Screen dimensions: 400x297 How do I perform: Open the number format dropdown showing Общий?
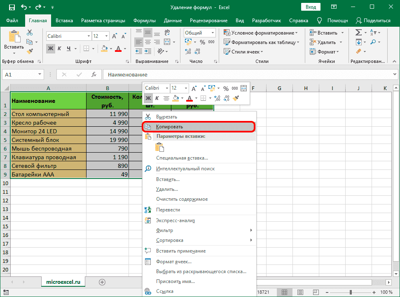click(x=213, y=33)
